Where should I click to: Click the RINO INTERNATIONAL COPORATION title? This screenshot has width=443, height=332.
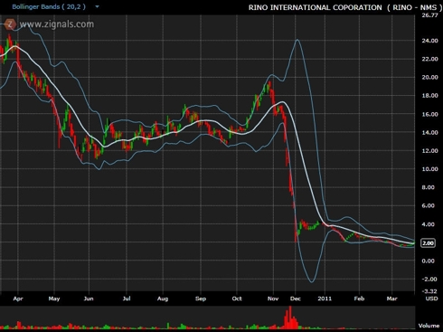[315, 7]
